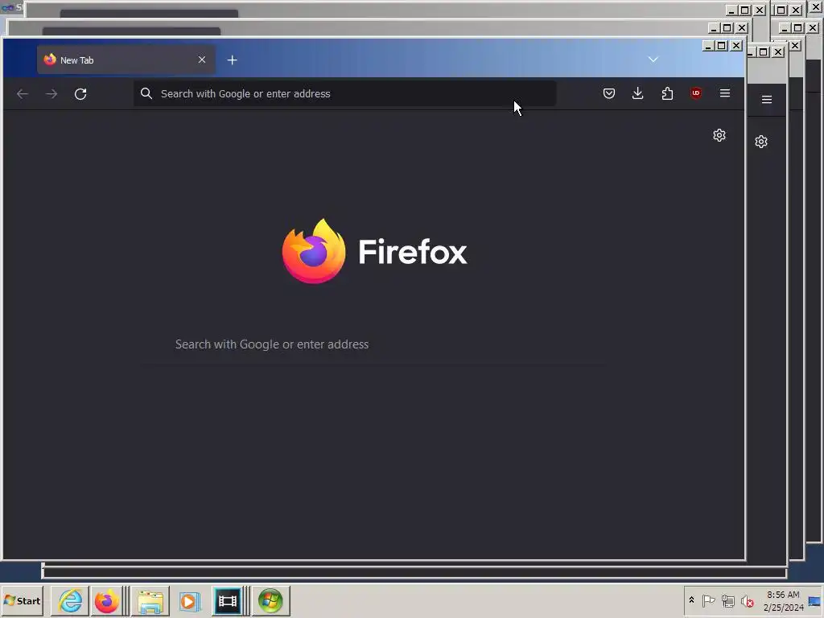Focus the toolbar address bar

point(344,93)
